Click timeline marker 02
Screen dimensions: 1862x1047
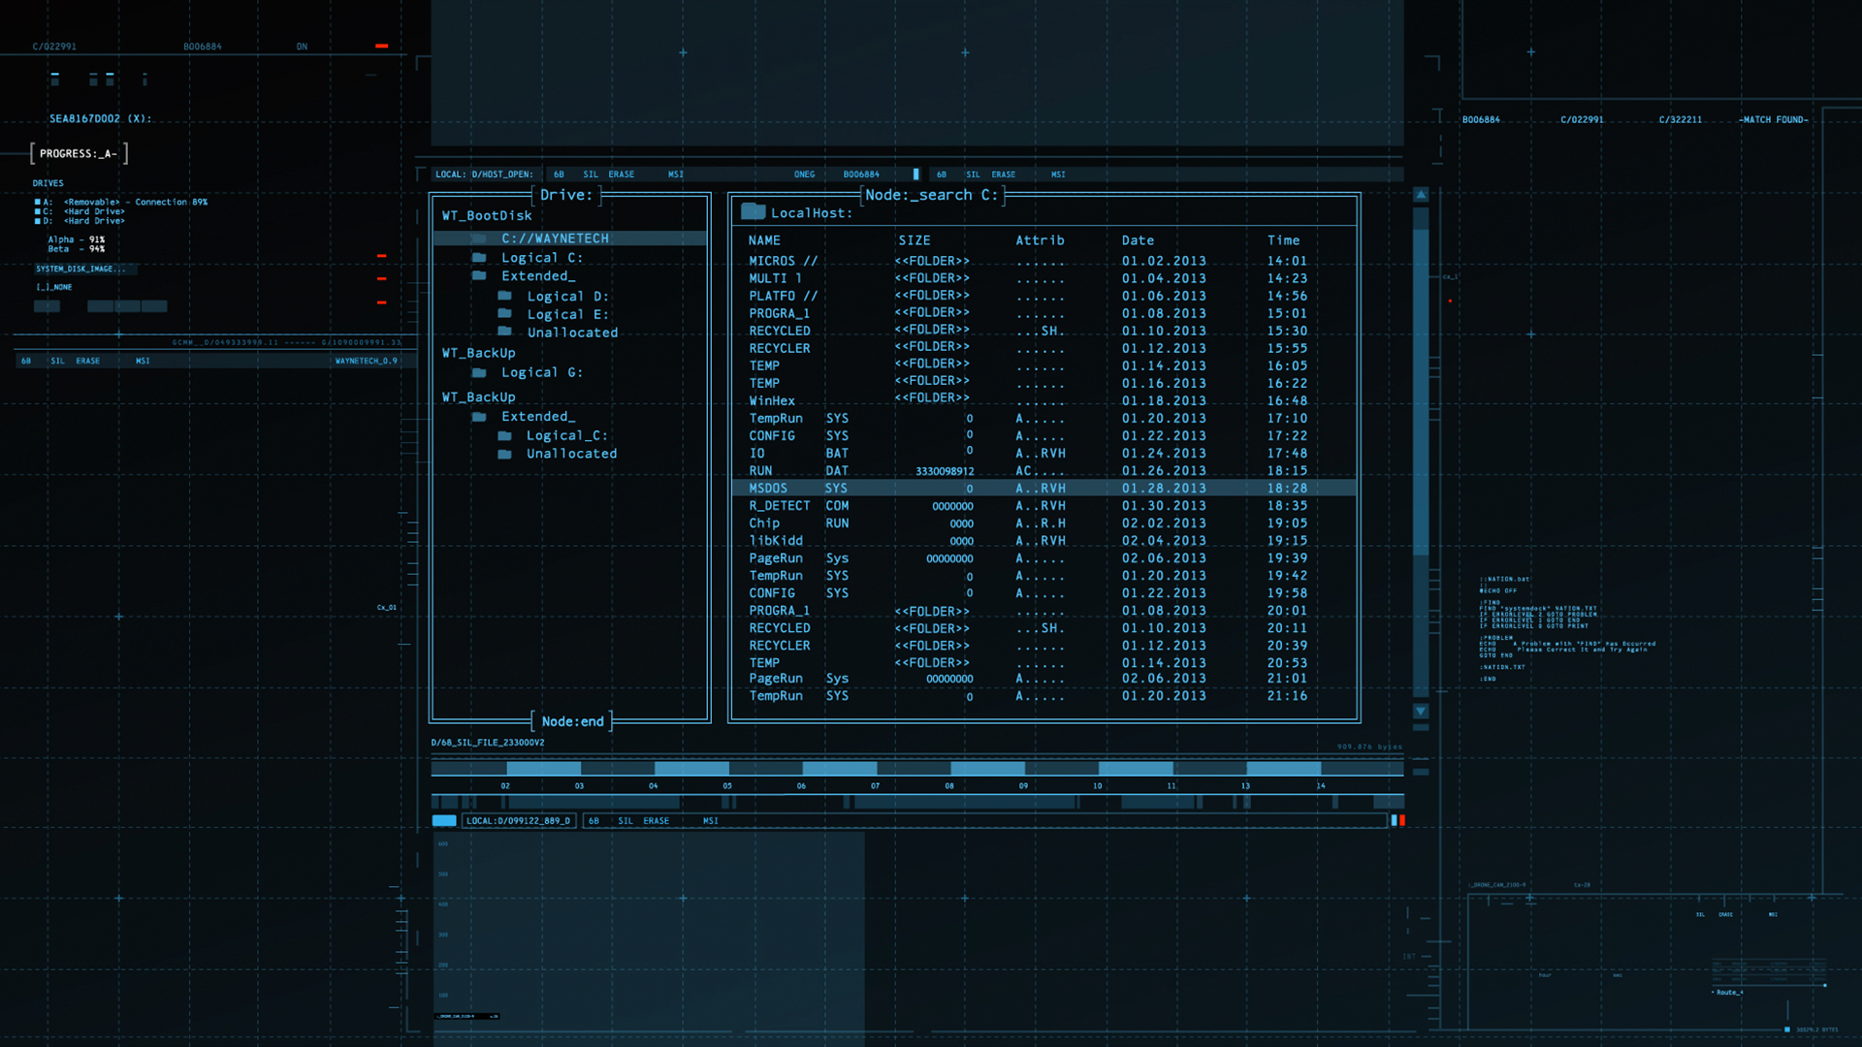(x=505, y=786)
